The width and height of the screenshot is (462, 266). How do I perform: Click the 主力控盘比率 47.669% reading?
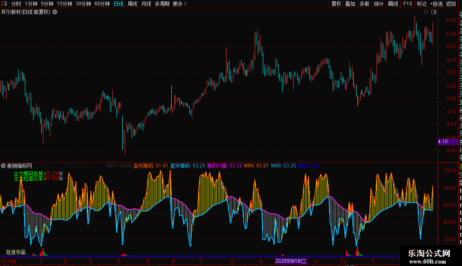[38, 178]
